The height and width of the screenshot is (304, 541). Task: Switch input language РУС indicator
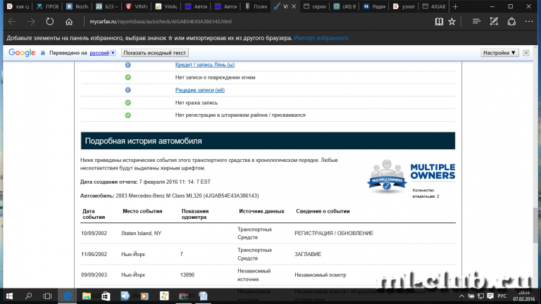click(x=502, y=296)
